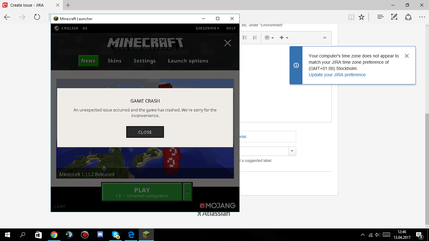The image size is (429, 241).
Task: Open the Windows Start menu
Action: coord(8,235)
